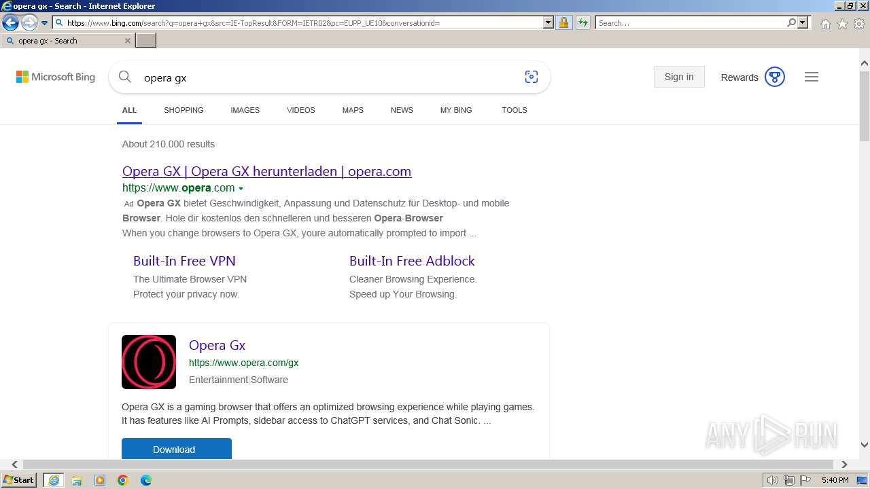Click the security lock icon
Viewport: 870px width, 489px height.
pos(563,23)
